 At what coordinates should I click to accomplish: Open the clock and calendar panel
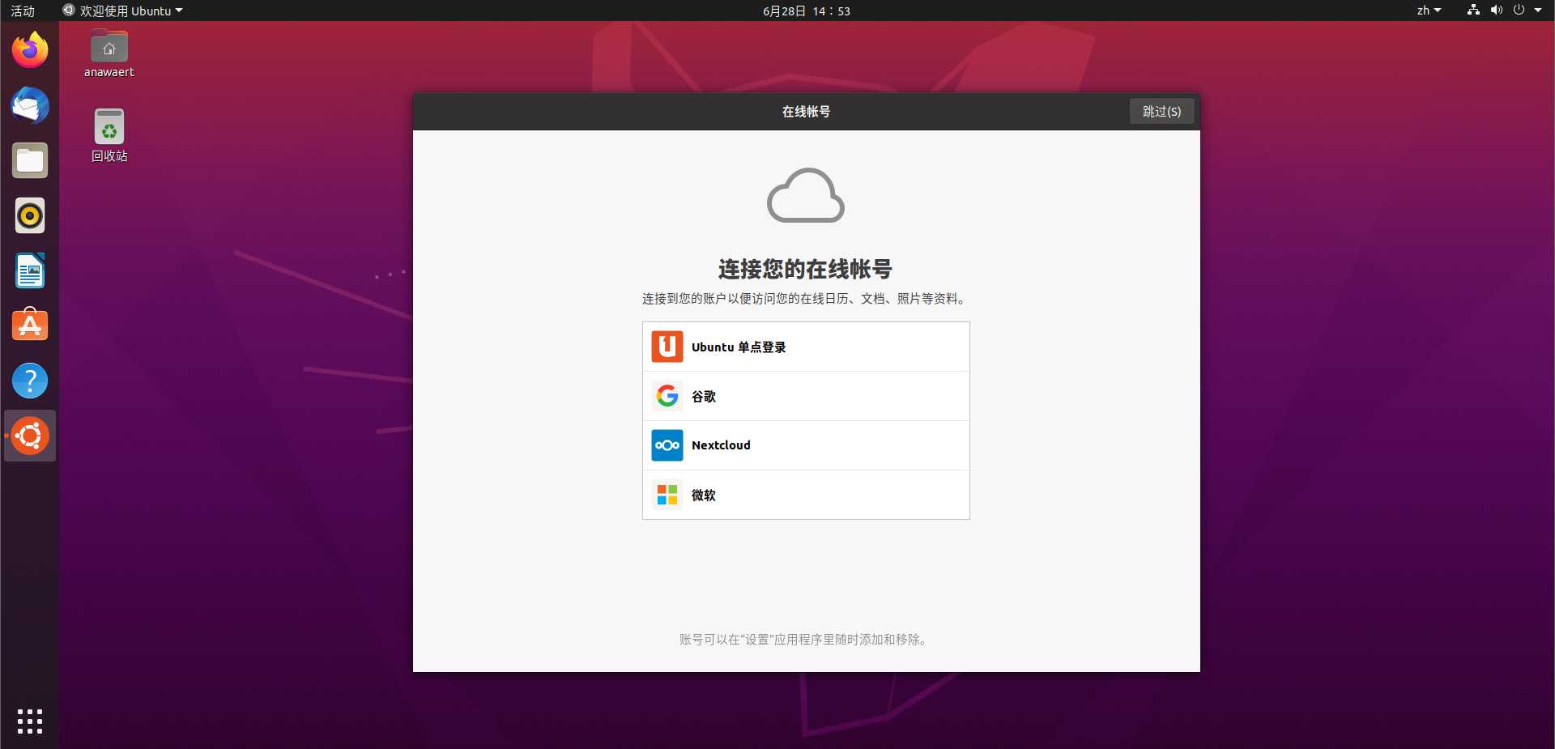[806, 11]
